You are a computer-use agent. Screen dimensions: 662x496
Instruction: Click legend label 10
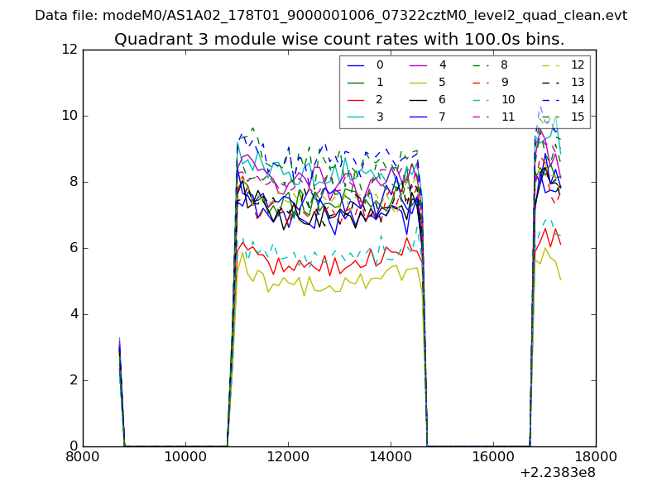tap(507, 99)
